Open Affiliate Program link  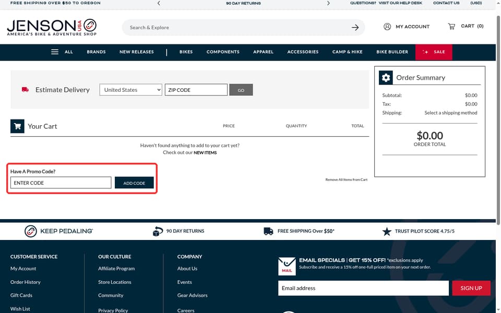[116, 269]
